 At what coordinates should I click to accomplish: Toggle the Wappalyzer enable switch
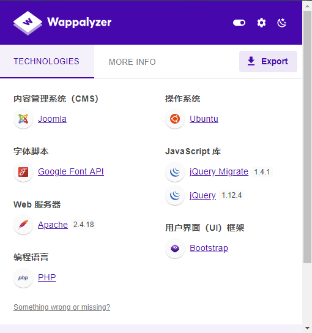pos(239,23)
